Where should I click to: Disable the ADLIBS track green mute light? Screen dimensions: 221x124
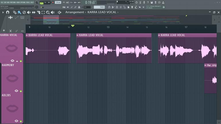(x=21, y=121)
